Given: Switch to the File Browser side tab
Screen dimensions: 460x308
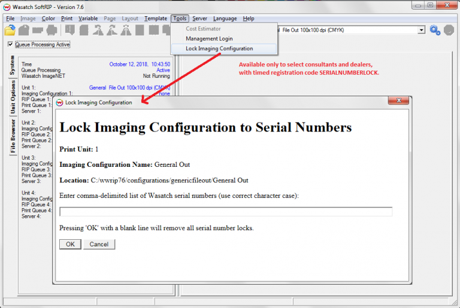Looking at the screenshot, I should (13, 136).
